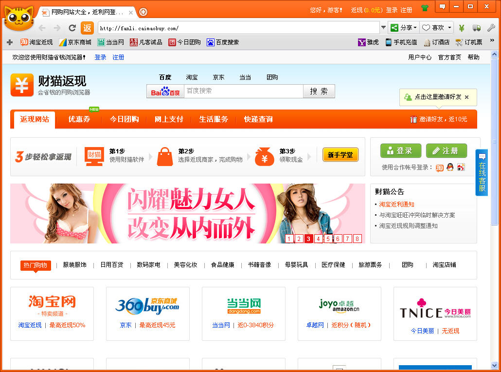Image resolution: width=501 pixels, height=372 pixels.
Task: Open the 订机票 flight booking tool
Action: 469,42
